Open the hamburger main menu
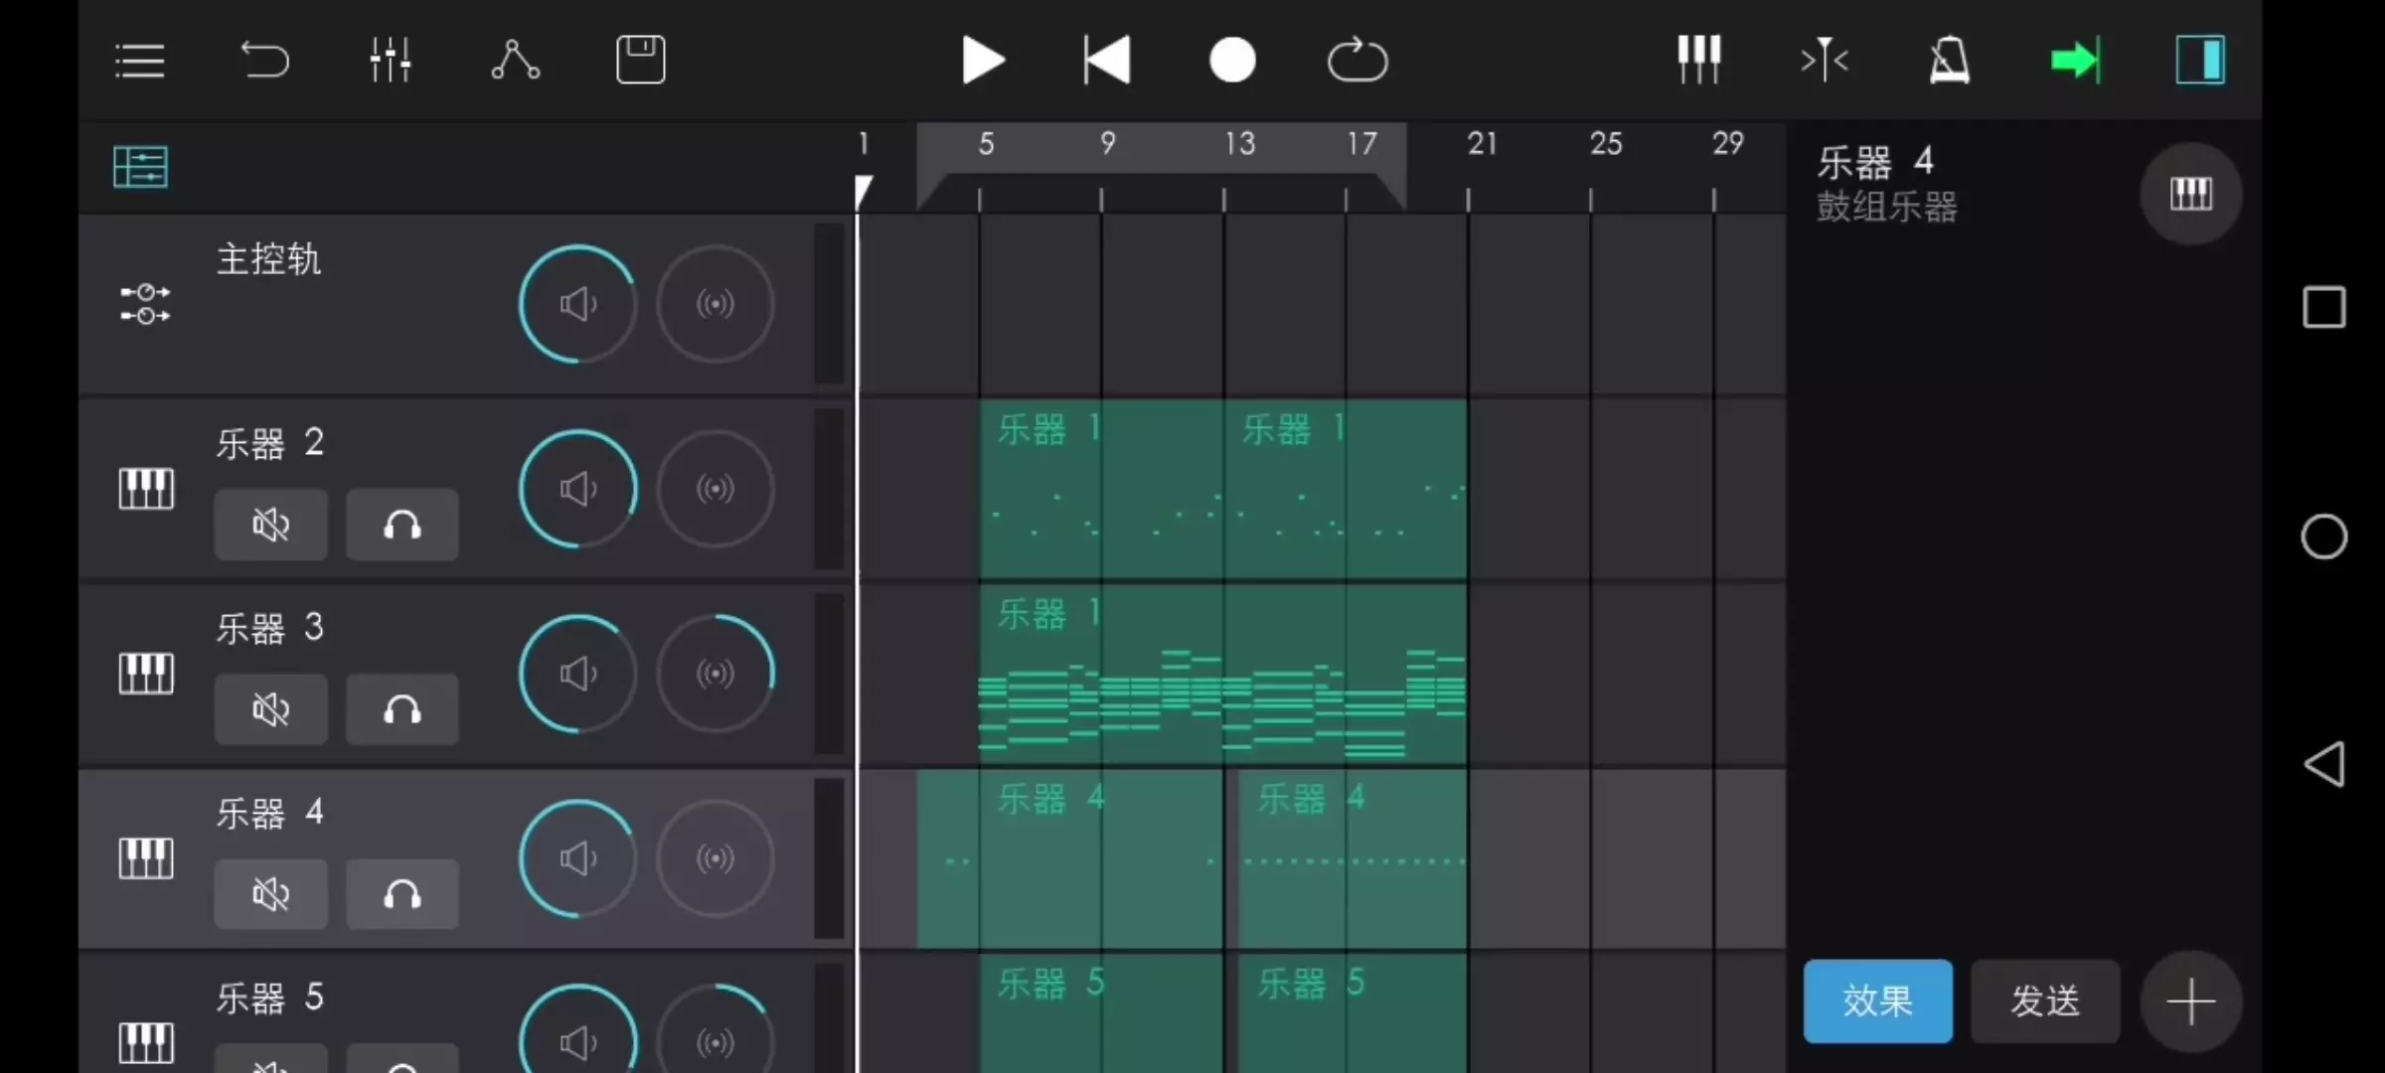Screen dimensions: 2385x1073 tap(139, 61)
